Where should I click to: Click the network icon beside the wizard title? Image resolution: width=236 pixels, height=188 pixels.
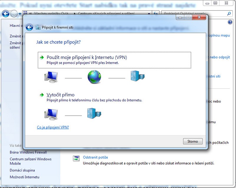(38, 27)
